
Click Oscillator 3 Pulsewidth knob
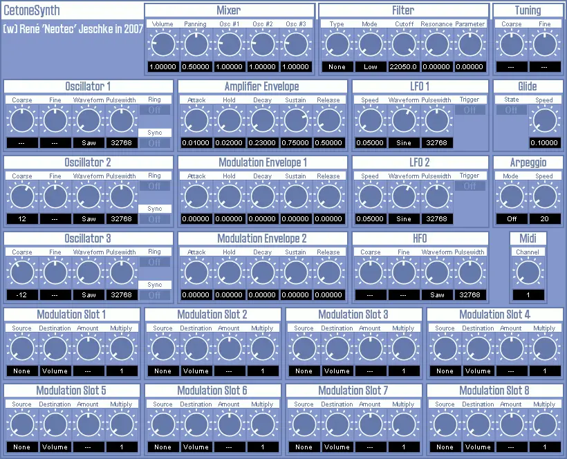click(122, 272)
